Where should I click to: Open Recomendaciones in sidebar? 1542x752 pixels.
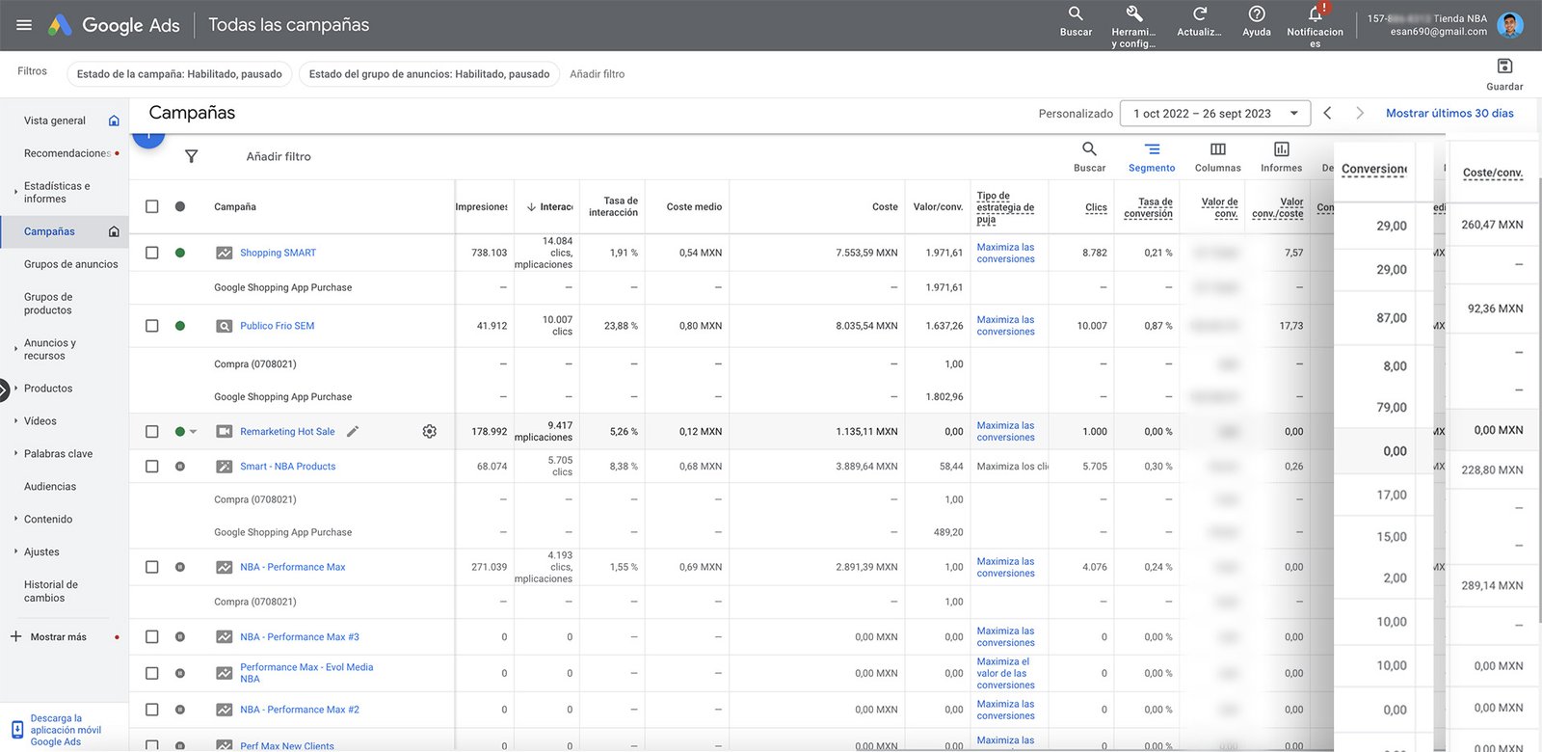pos(67,153)
